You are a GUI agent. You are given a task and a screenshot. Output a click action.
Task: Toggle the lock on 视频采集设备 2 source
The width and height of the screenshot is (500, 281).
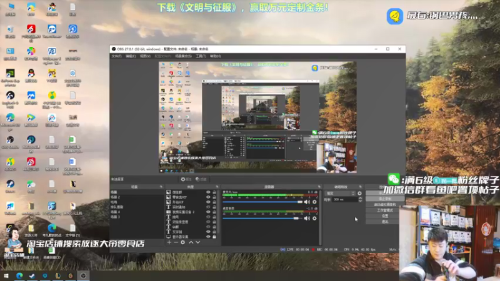[x=214, y=212]
